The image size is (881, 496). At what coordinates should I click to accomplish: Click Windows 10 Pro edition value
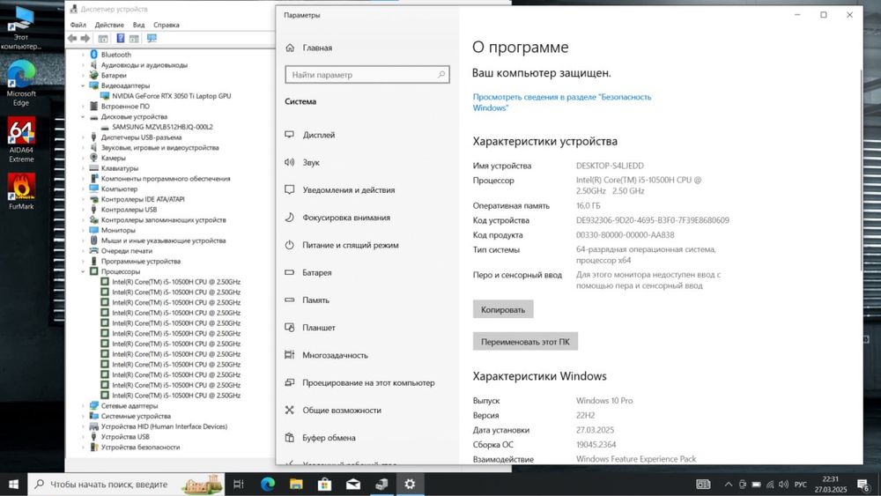pyautogui.click(x=604, y=401)
